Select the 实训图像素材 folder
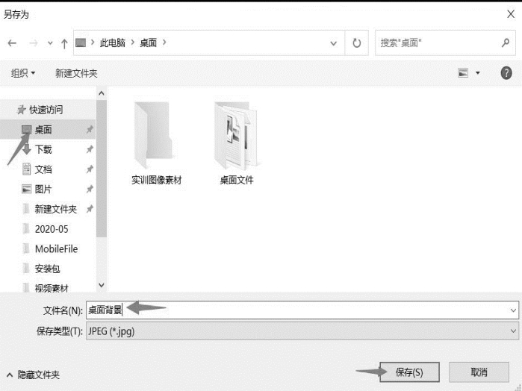Viewport: 522px width, 391px height. coord(156,143)
